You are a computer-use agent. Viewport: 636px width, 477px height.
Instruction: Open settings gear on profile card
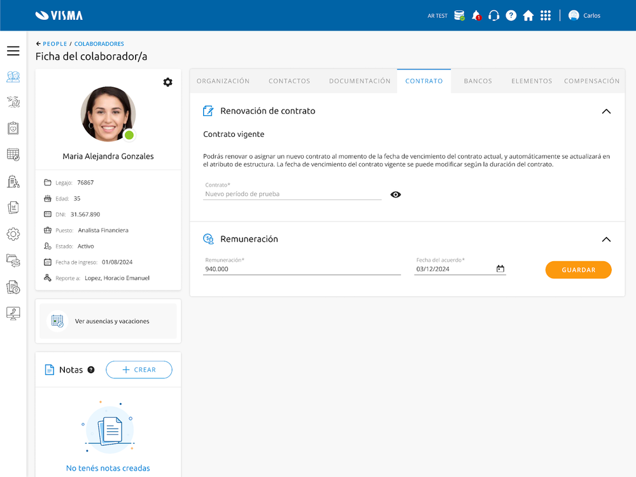[167, 82]
